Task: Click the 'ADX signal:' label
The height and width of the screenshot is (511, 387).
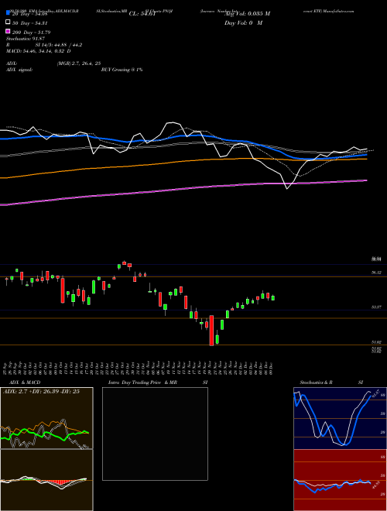Action: click(x=19, y=70)
